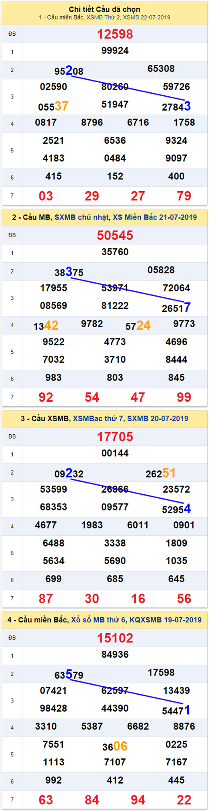This screenshot has height=811, width=209.
Task: Click prize-2 number 17598
Action: tap(161, 672)
